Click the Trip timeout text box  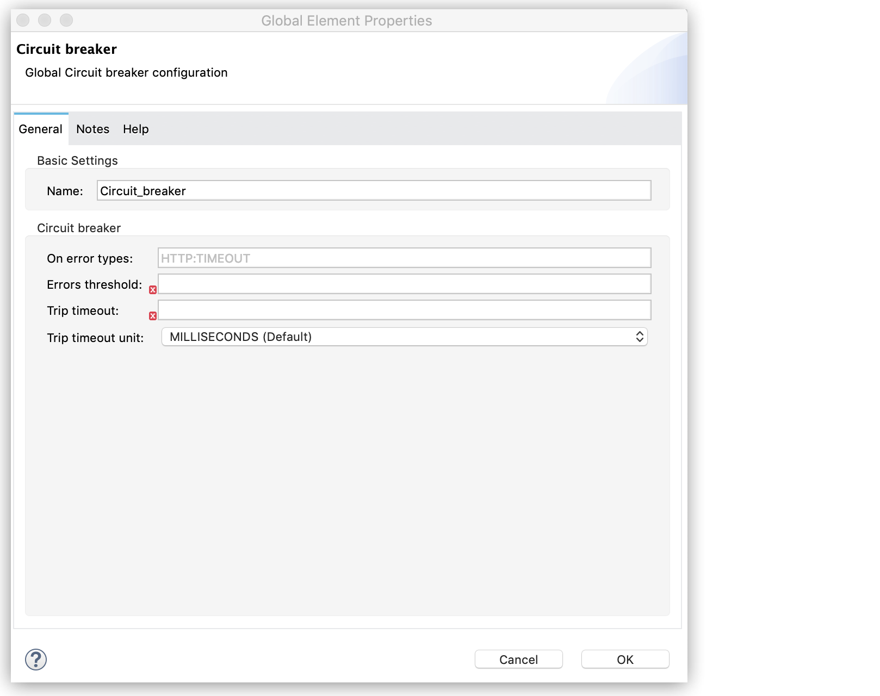coord(405,310)
